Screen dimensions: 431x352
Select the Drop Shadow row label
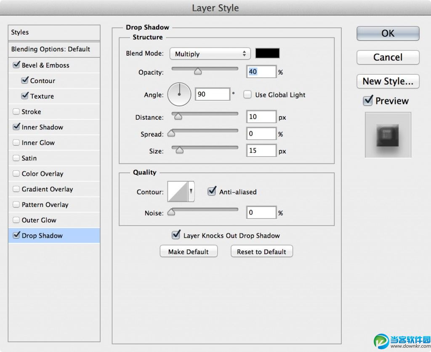point(42,236)
